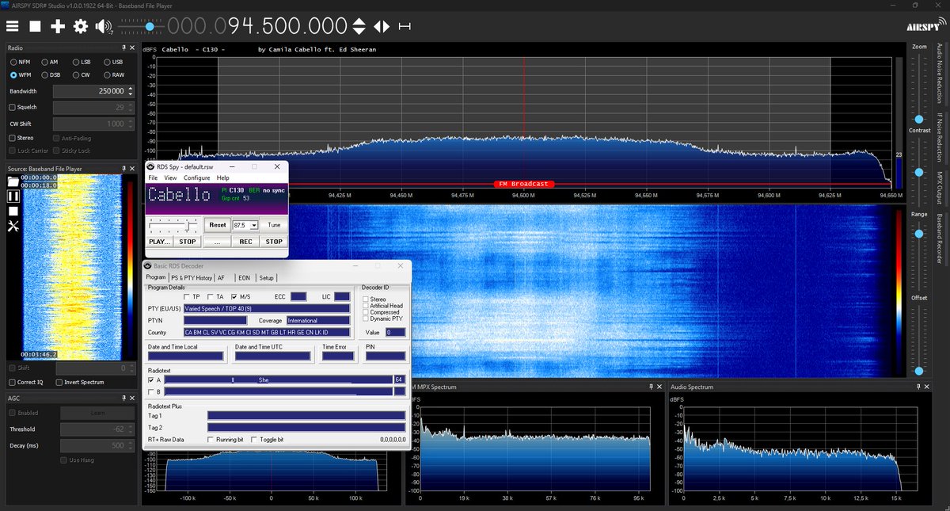Pin the FM MPX Spectrum panel
Screen dimensions: 950x511
click(651, 387)
